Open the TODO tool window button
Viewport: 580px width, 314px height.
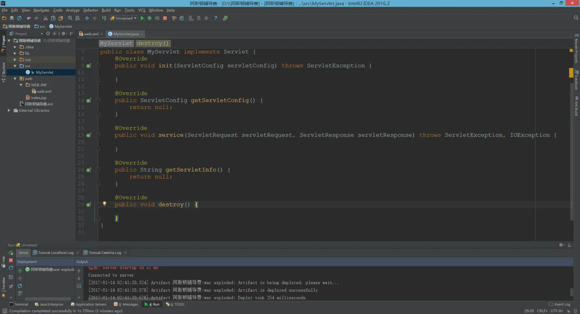175,304
